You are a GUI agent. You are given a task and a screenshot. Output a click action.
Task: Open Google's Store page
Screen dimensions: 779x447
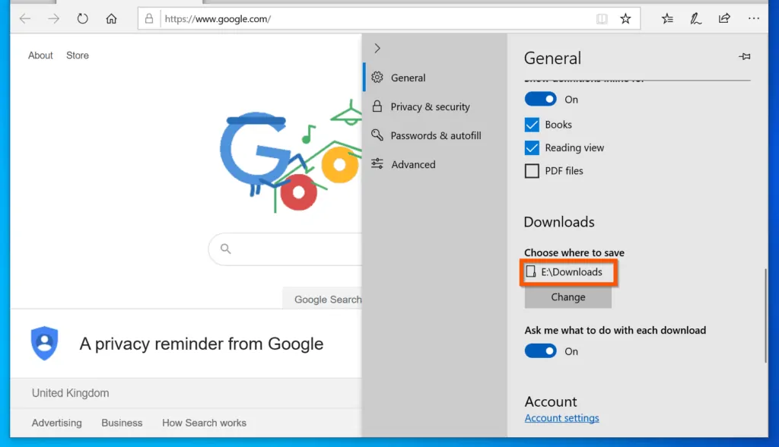(77, 55)
